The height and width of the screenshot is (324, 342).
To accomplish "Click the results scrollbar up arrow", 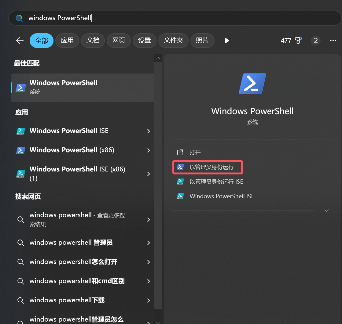I will point(158,58).
